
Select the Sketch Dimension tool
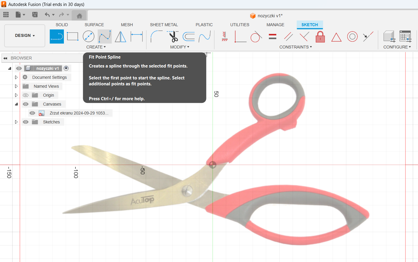pos(137,37)
